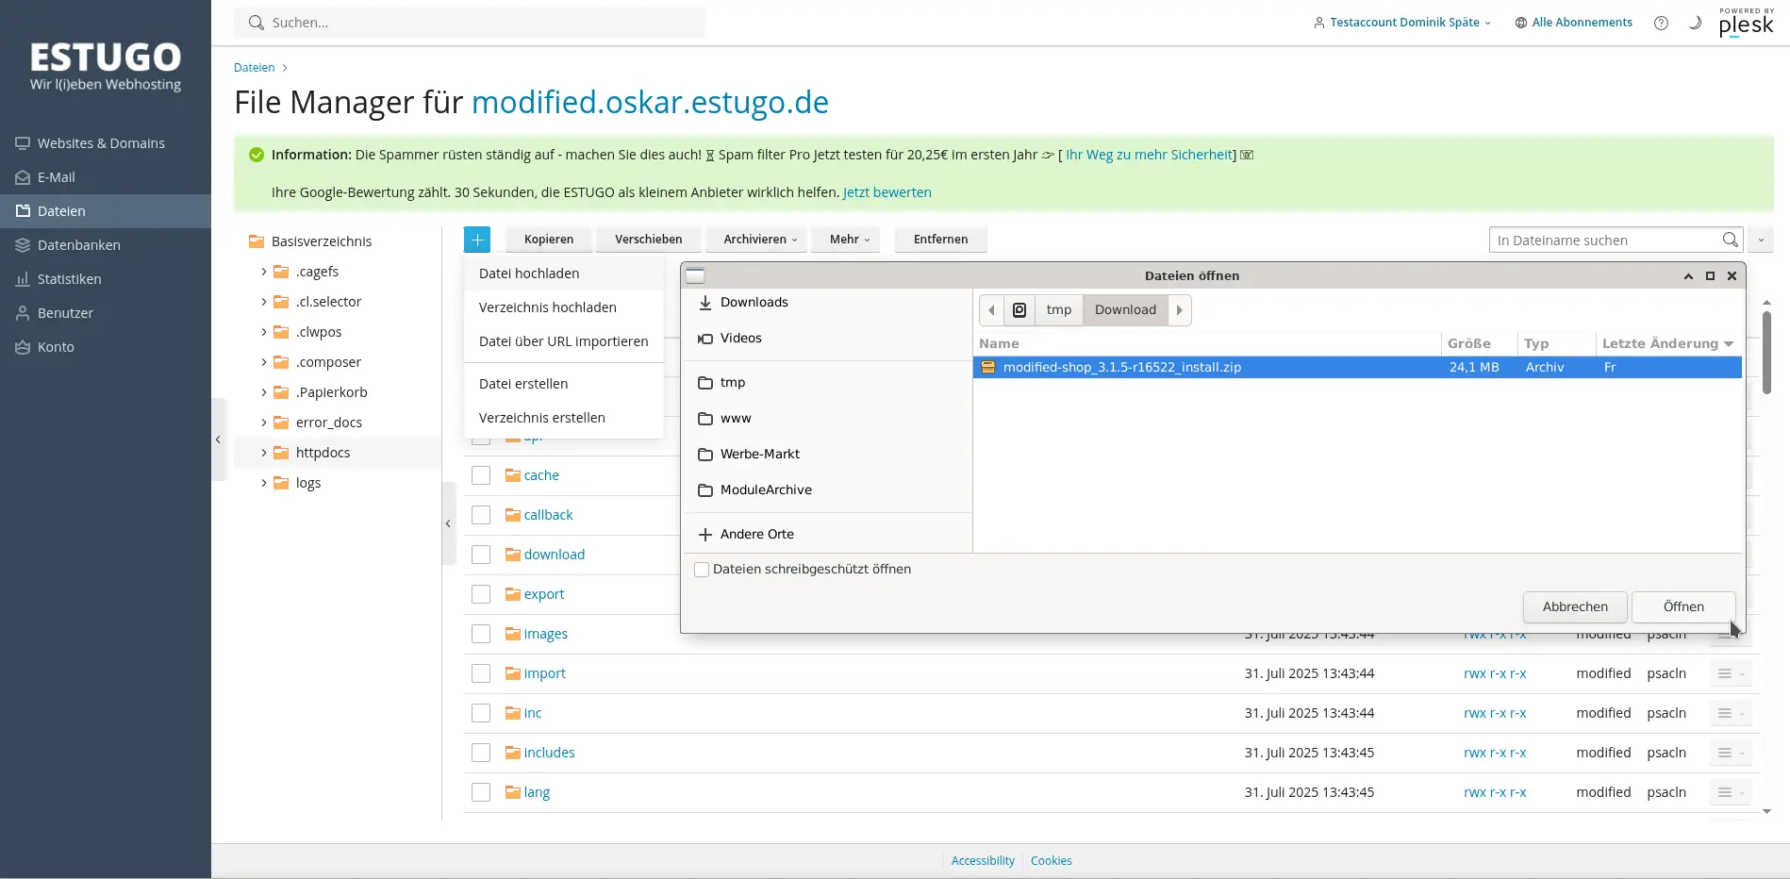Screen dimensions: 1790x879
Task: Toggle dark mode moon icon
Action: pyautogui.click(x=1695, y=23)
